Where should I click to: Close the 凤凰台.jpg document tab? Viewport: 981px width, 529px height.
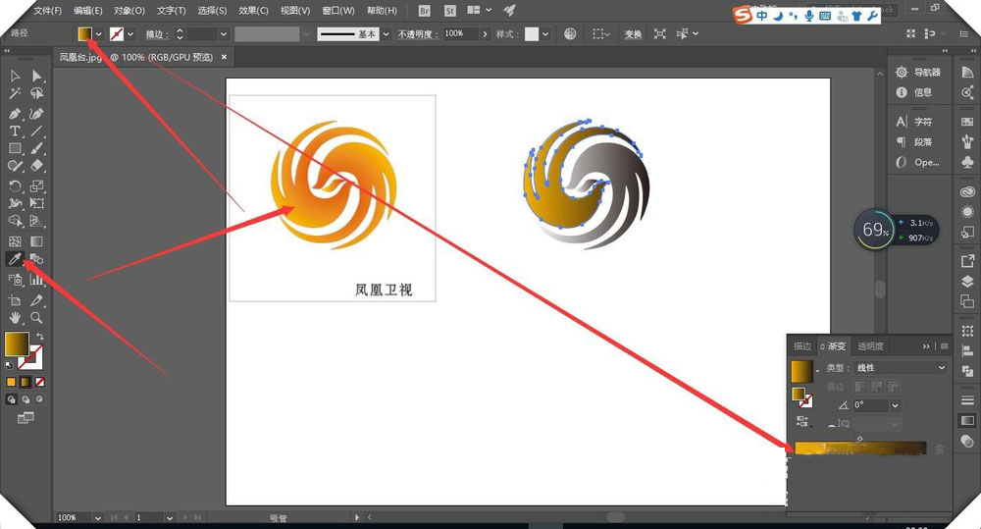(224, 57)
